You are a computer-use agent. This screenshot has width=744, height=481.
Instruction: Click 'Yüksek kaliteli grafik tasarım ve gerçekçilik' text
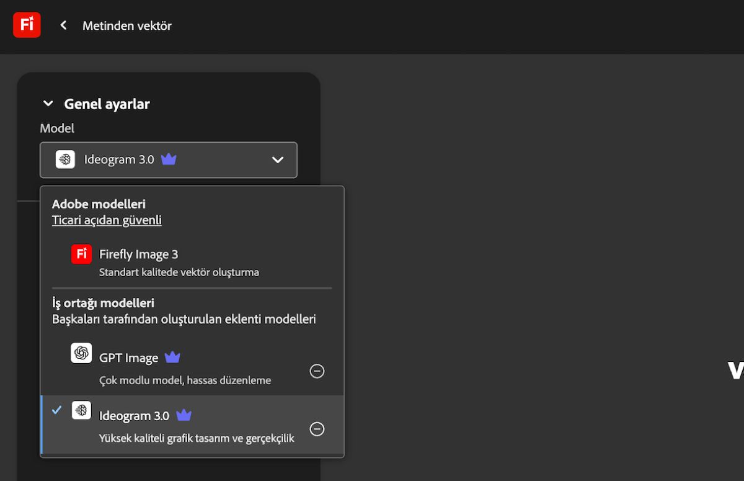(x=197, y=438)
